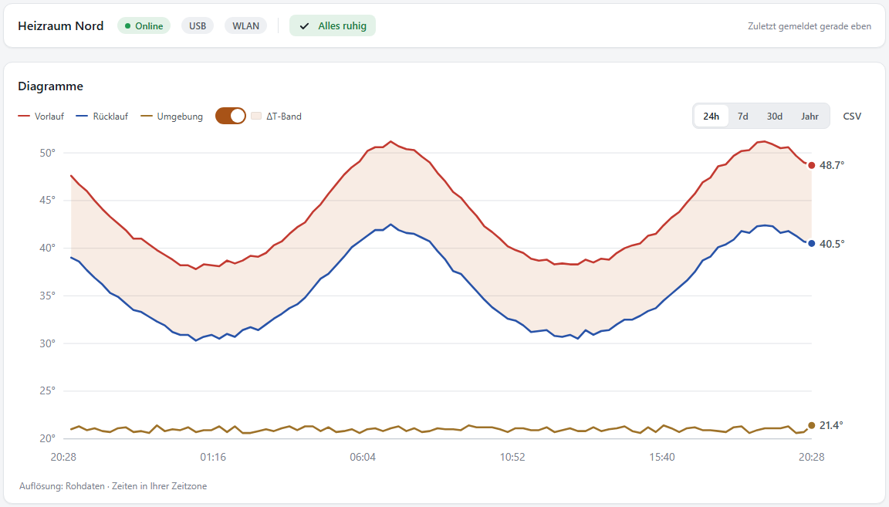
Task: Toggle the Rücklauf legend entry
Action: click(x=102, y=117)
